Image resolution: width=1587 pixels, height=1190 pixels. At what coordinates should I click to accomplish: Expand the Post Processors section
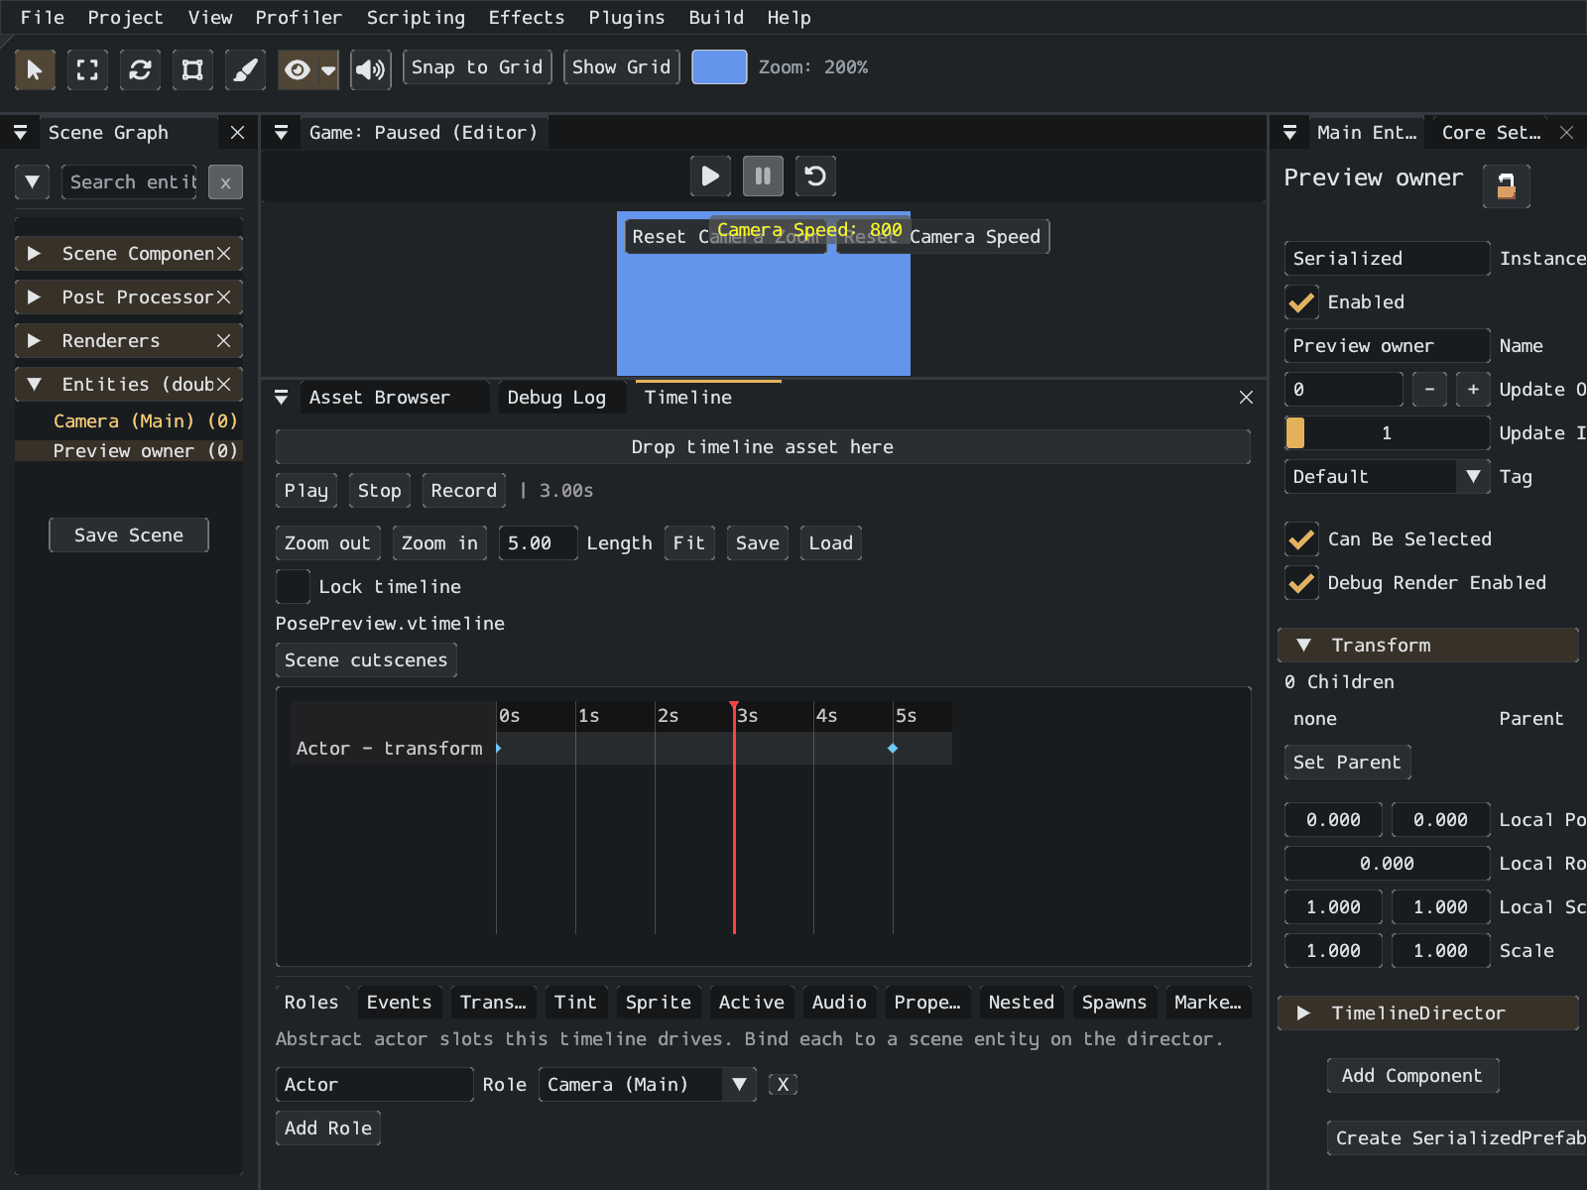click(x=34, y=297)
